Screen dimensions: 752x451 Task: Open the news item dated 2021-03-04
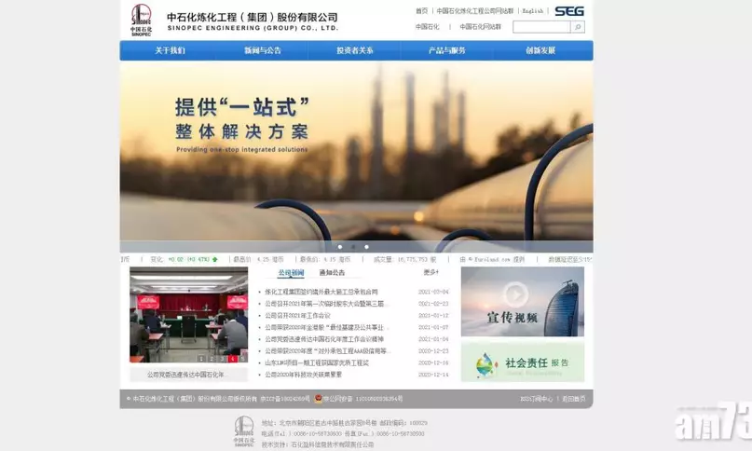(321, 292)
